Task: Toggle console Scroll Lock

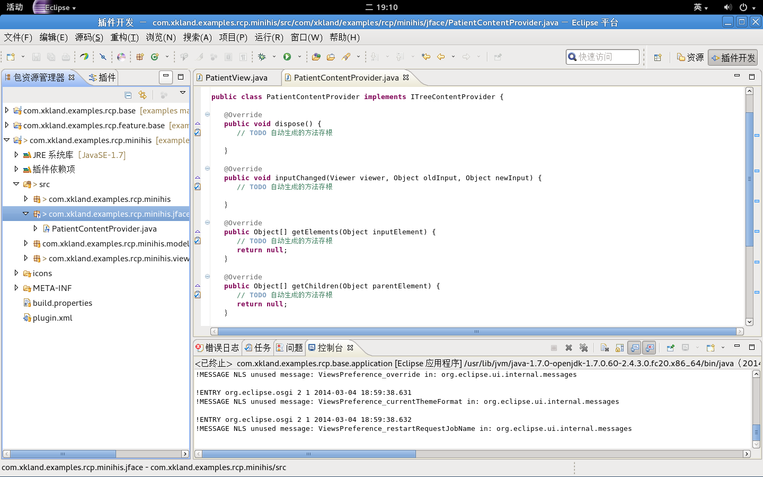Action: [619, 348]
